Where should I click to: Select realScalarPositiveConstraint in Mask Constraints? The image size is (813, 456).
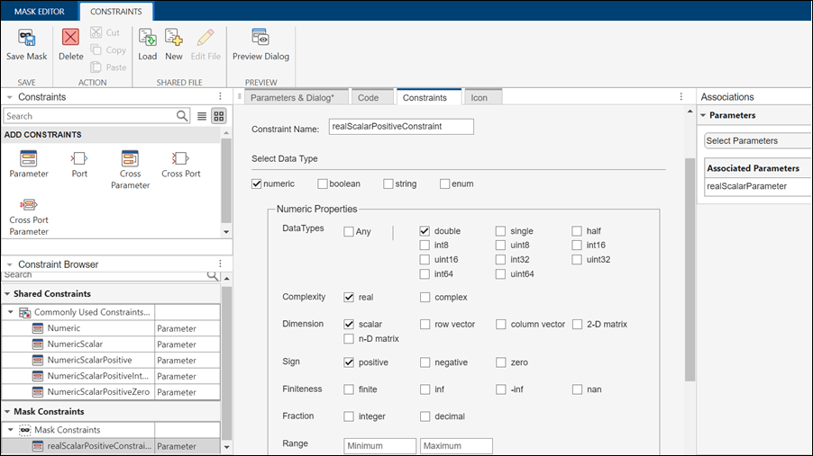111,445
